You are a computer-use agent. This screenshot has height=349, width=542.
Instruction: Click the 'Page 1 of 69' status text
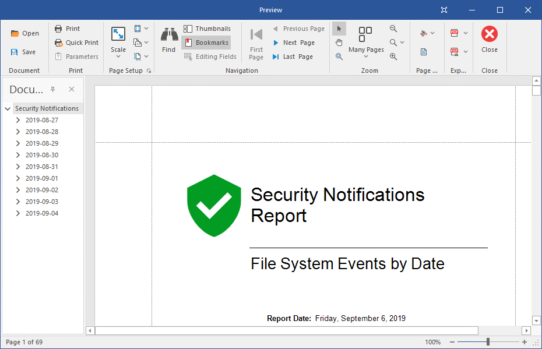coord(24,342)
